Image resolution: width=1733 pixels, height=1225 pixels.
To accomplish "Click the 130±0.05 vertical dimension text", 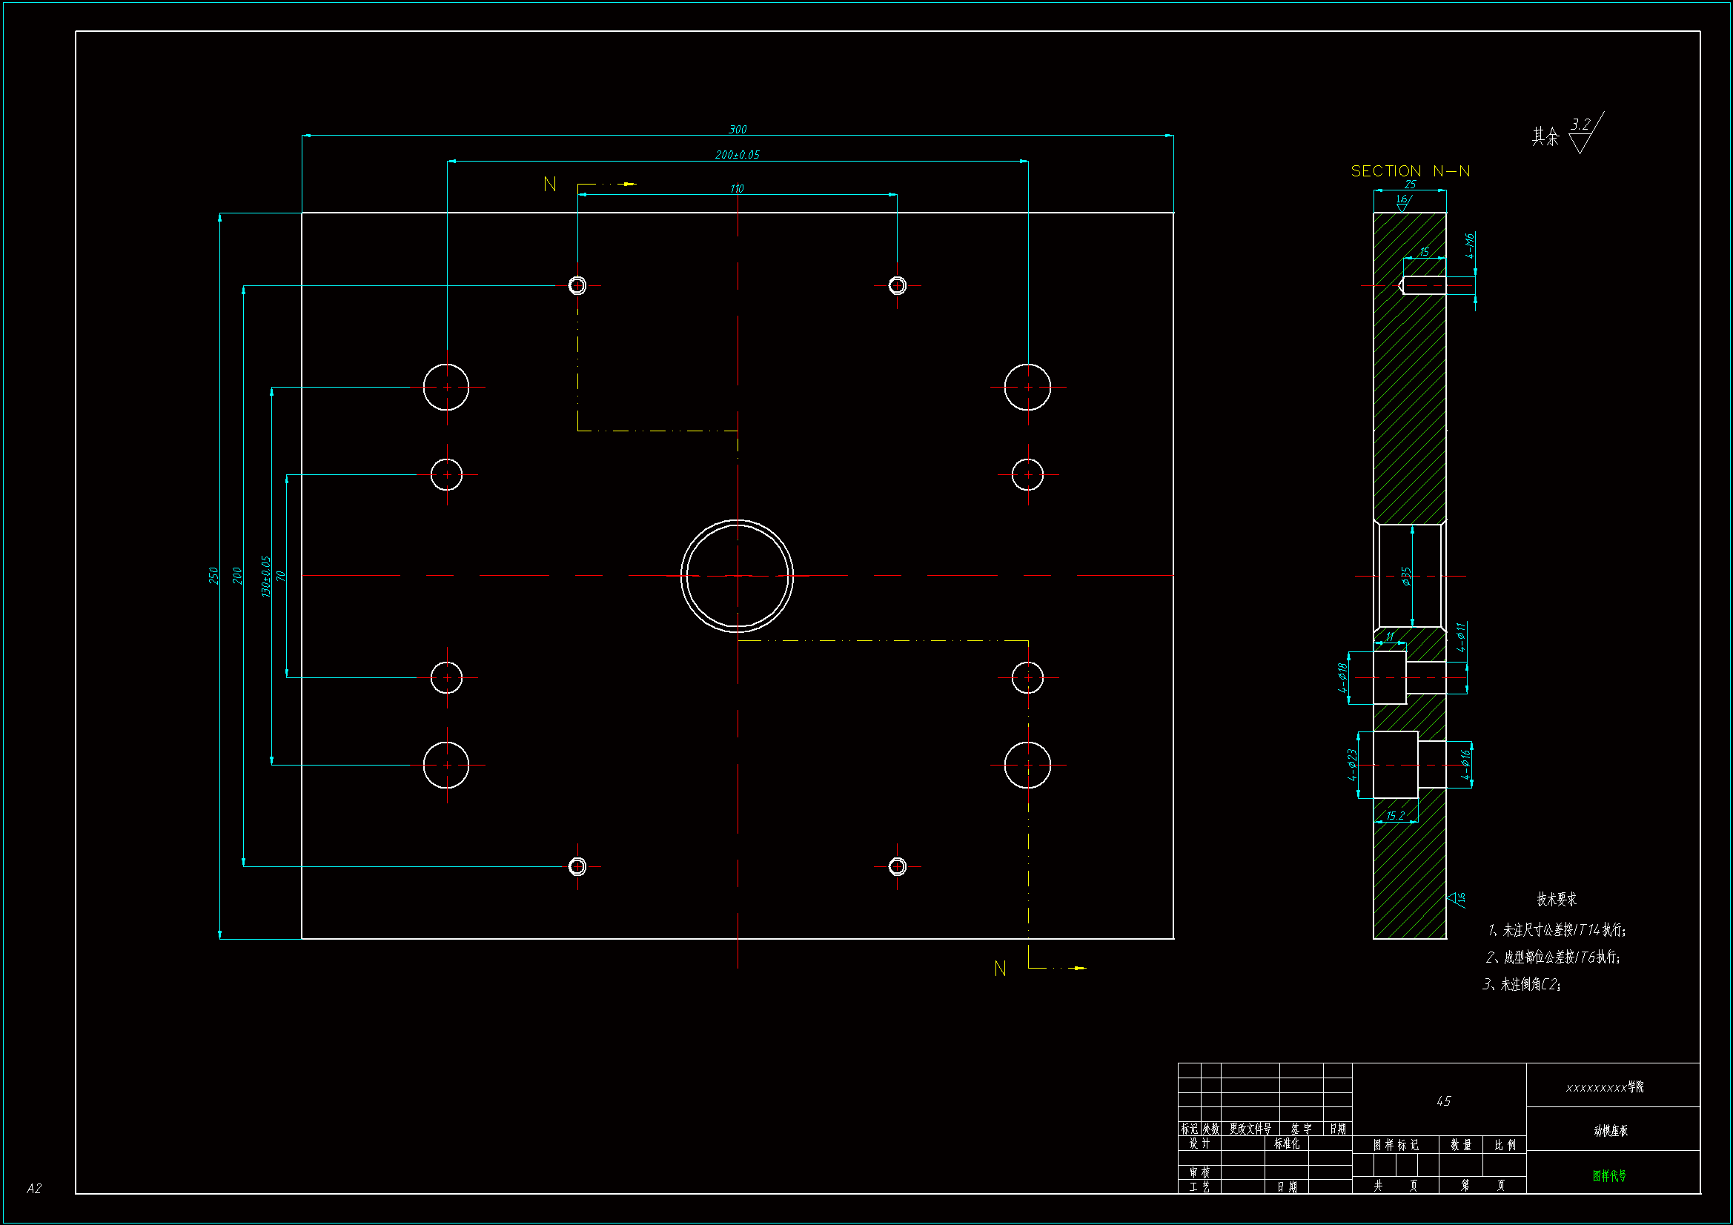I will click(265, 577).
